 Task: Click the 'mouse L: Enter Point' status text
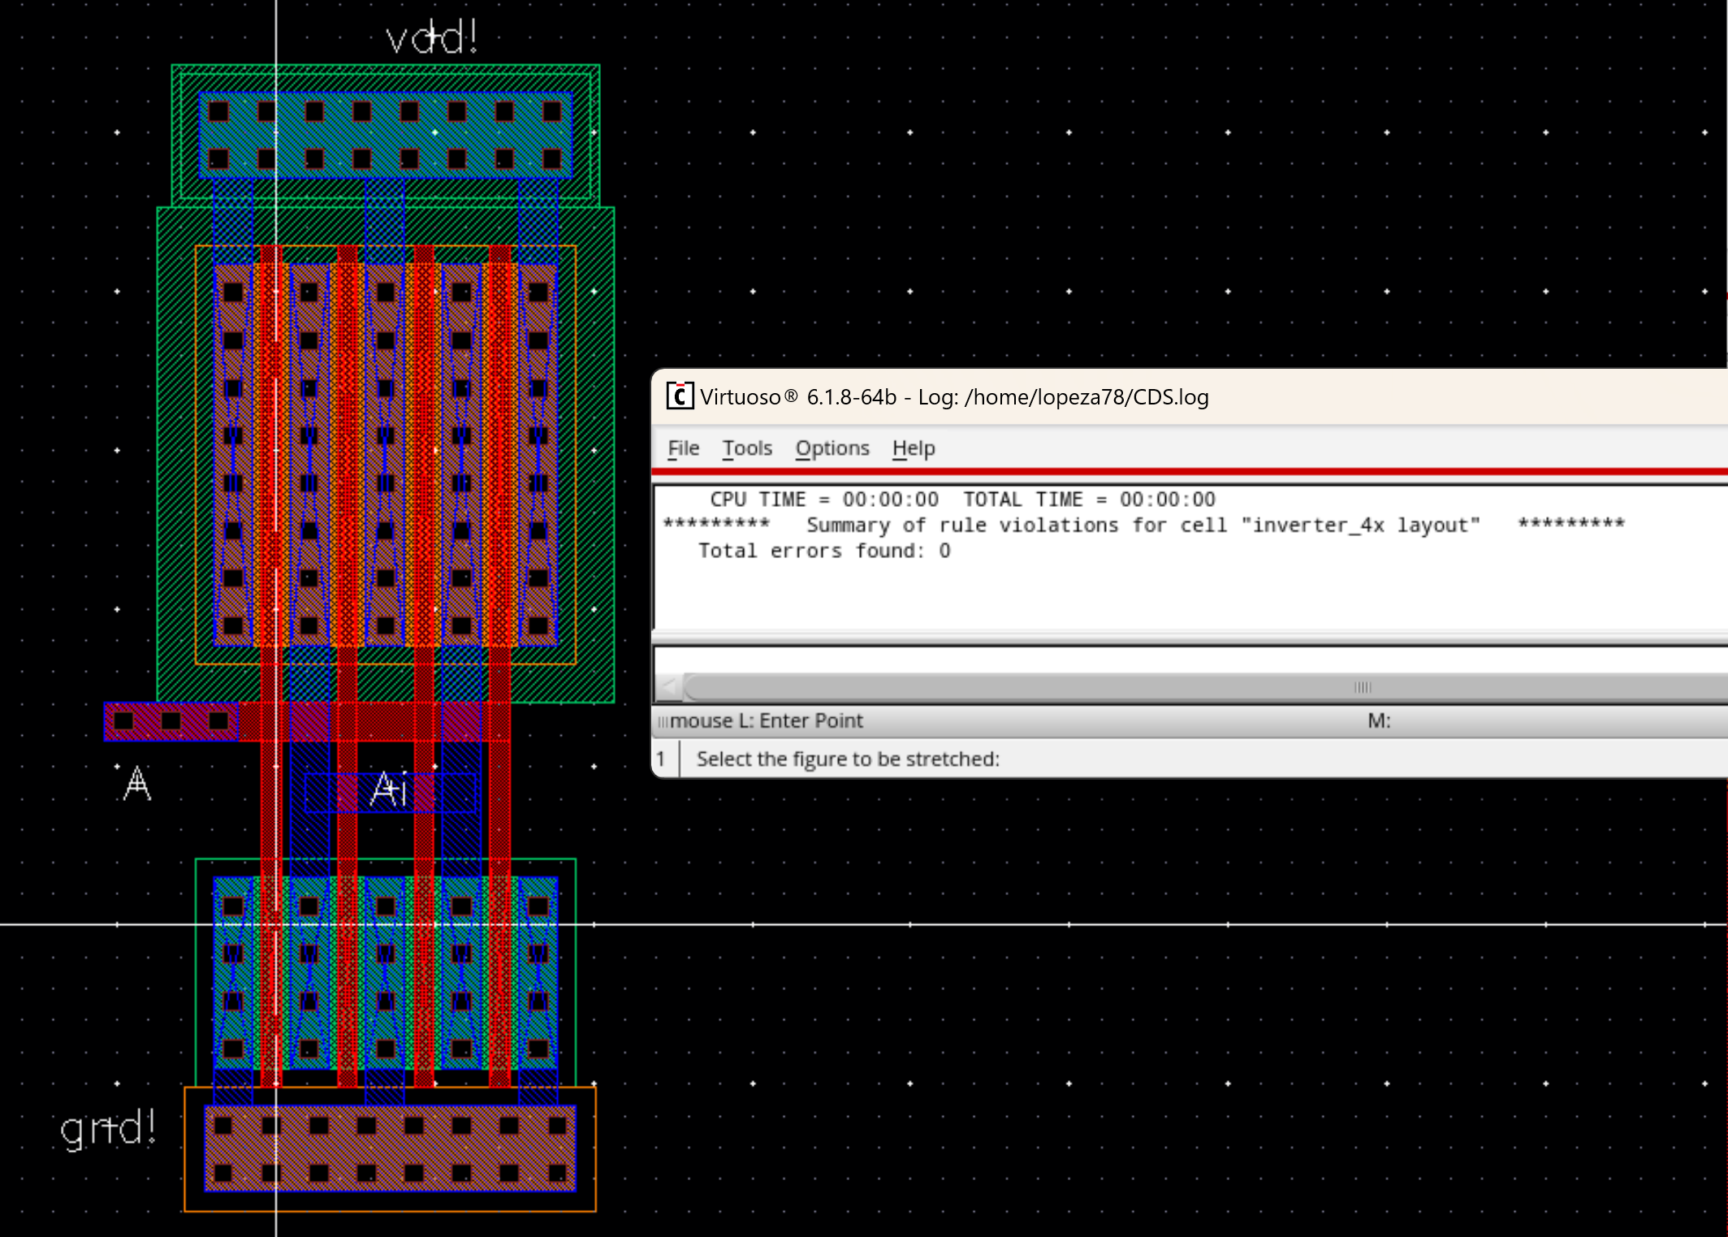pyautogui.click(x=766, y=721)
